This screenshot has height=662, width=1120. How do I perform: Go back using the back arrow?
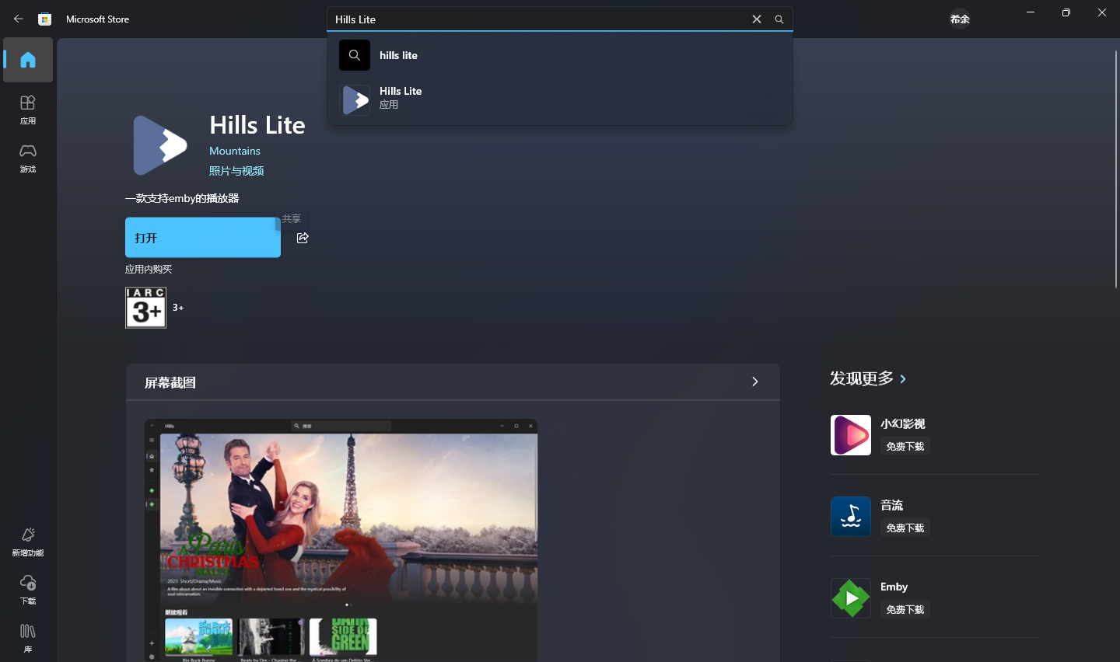click(19, 19)
